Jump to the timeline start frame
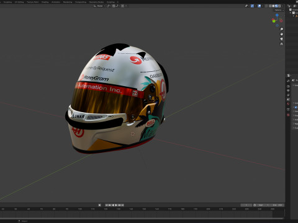 pos(106,205)
